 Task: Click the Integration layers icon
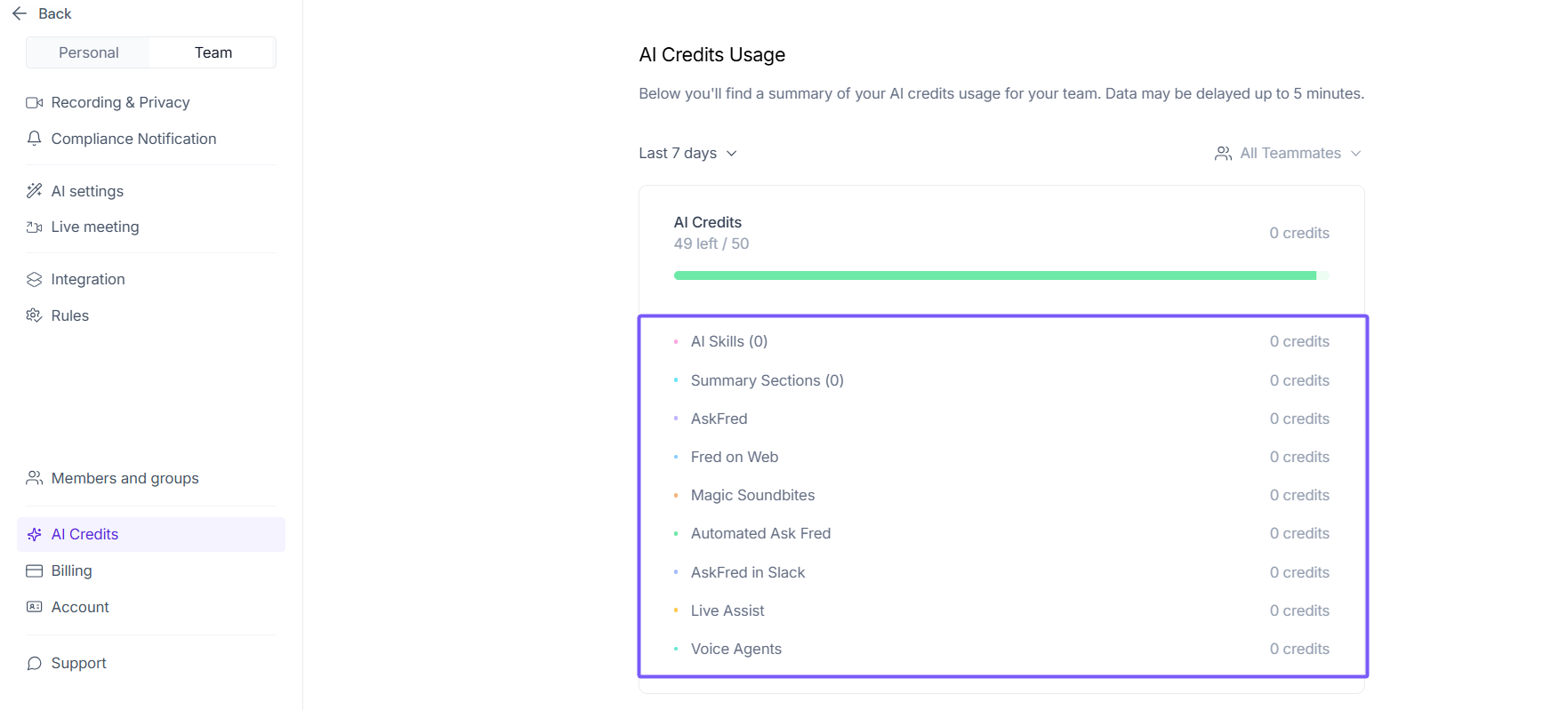click(x=35, y=280)
